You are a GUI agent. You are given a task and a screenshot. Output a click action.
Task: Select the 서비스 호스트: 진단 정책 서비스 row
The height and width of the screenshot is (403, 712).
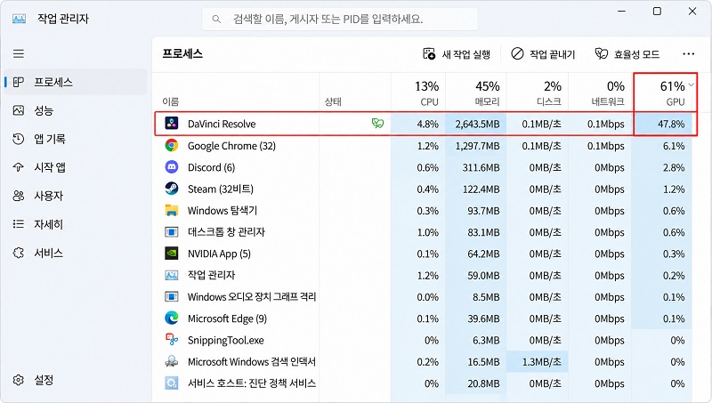coord(424,383)
